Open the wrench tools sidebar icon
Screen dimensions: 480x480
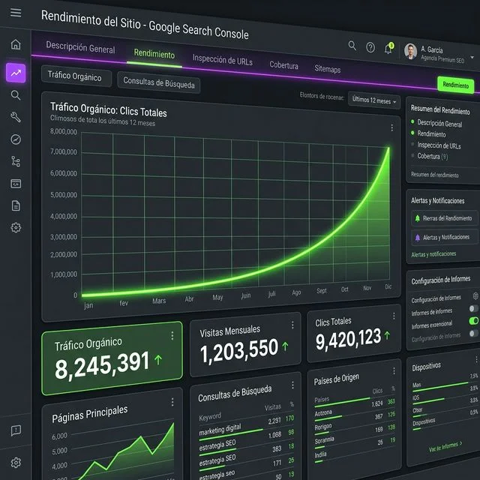click(x=16, y=117)
